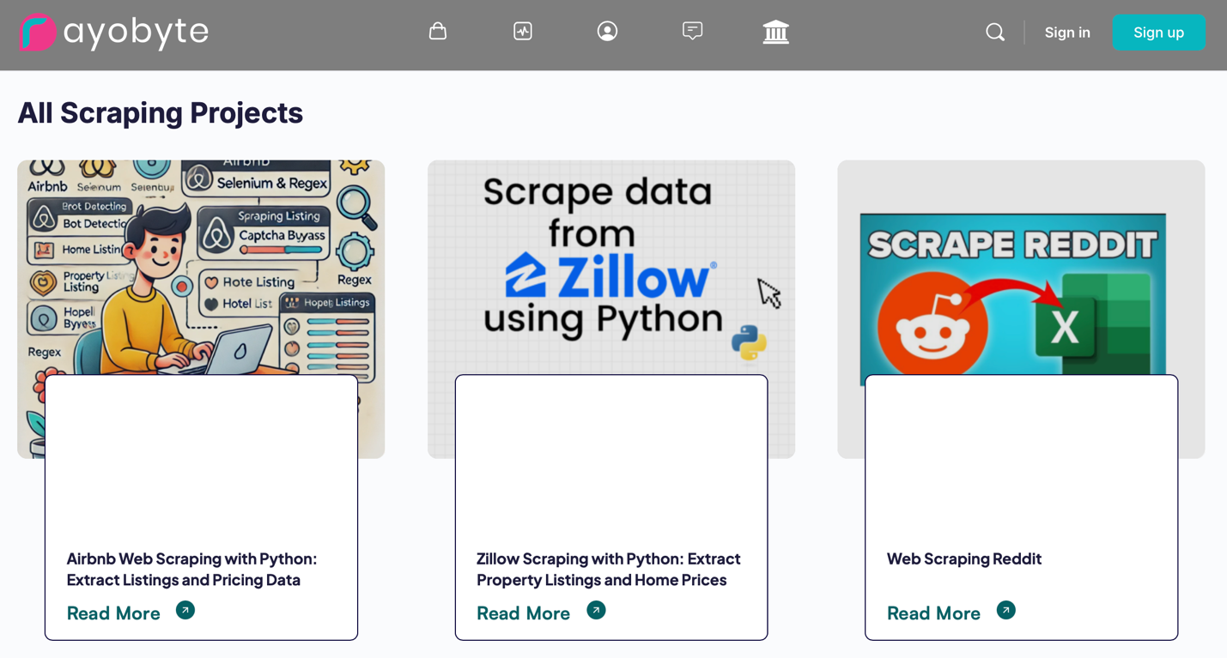Open the bank building icon in header
Image resolution: width=1227 pixels, height=658 pixels.
776,33
